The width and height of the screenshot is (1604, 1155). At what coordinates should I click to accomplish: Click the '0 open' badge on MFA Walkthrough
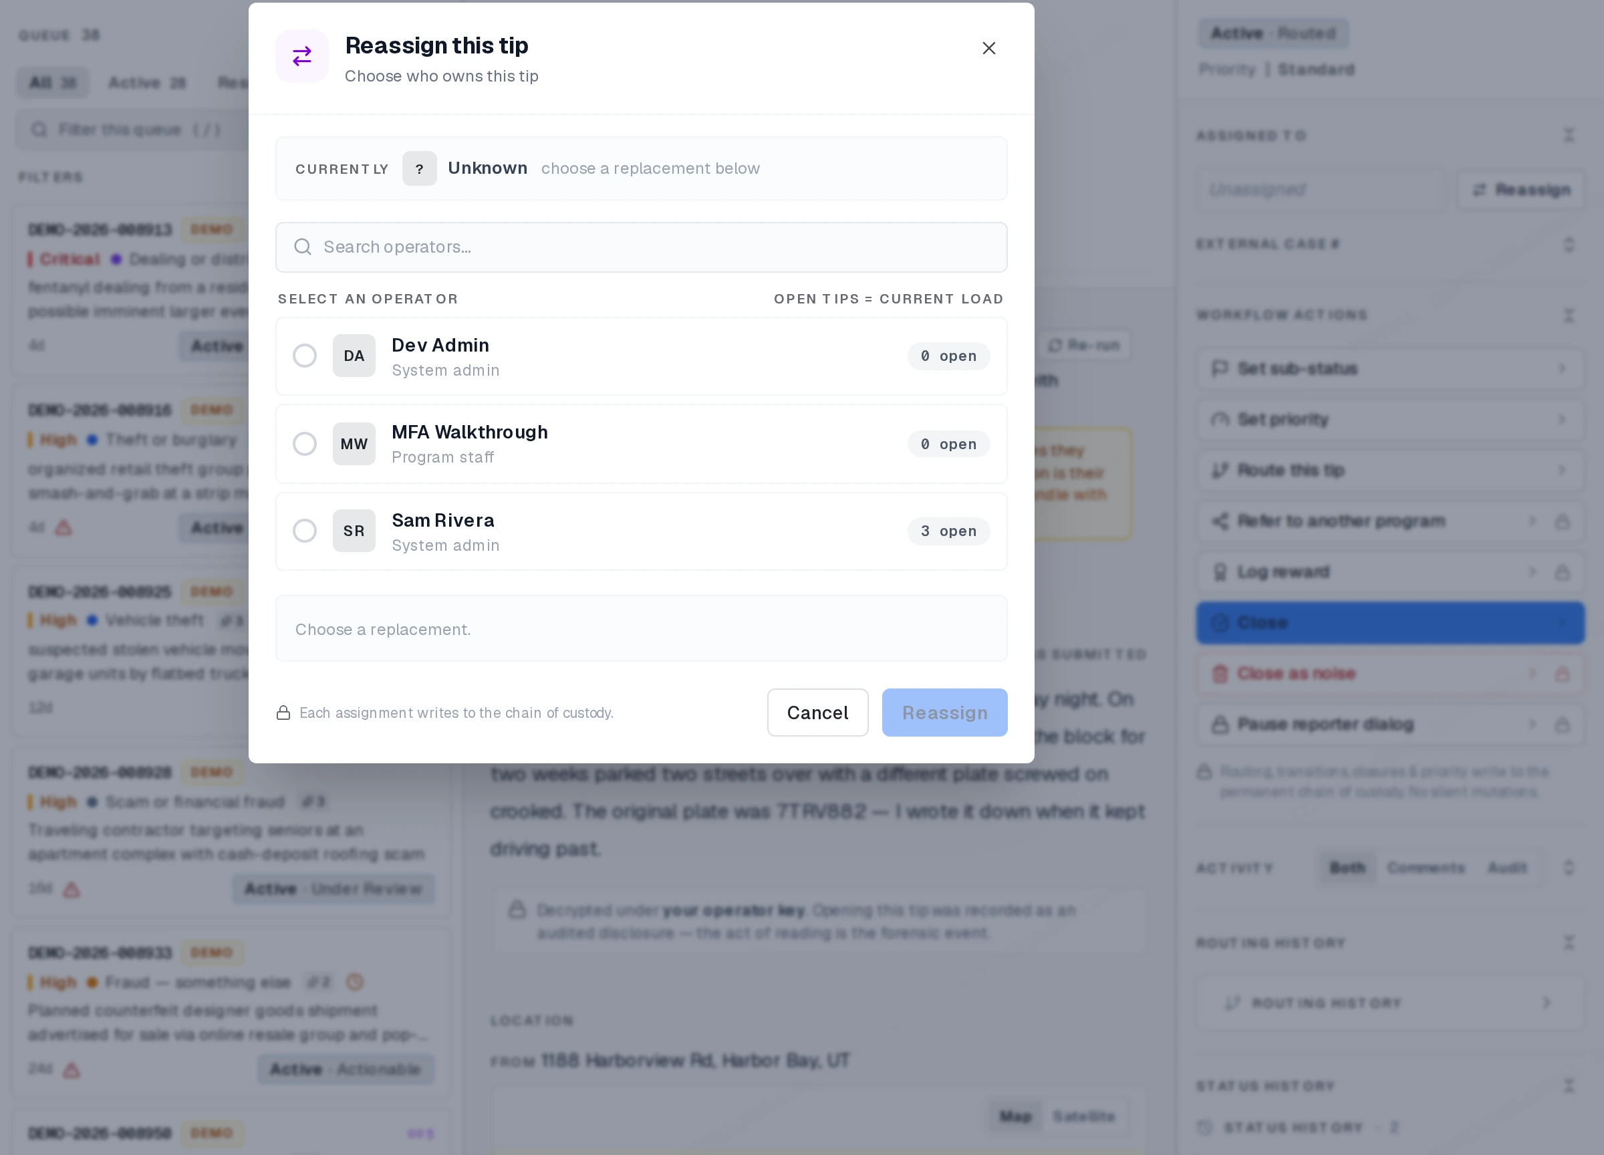pyautogui.click(x=948, y=444)
